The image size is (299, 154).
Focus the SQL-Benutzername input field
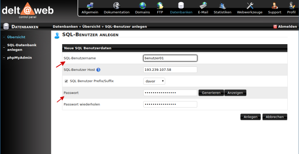pos(170,58)
